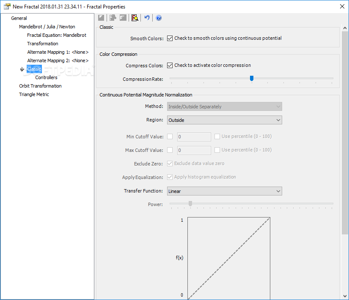Click the grayed arrow-square toolbar icon

[123, 18]
